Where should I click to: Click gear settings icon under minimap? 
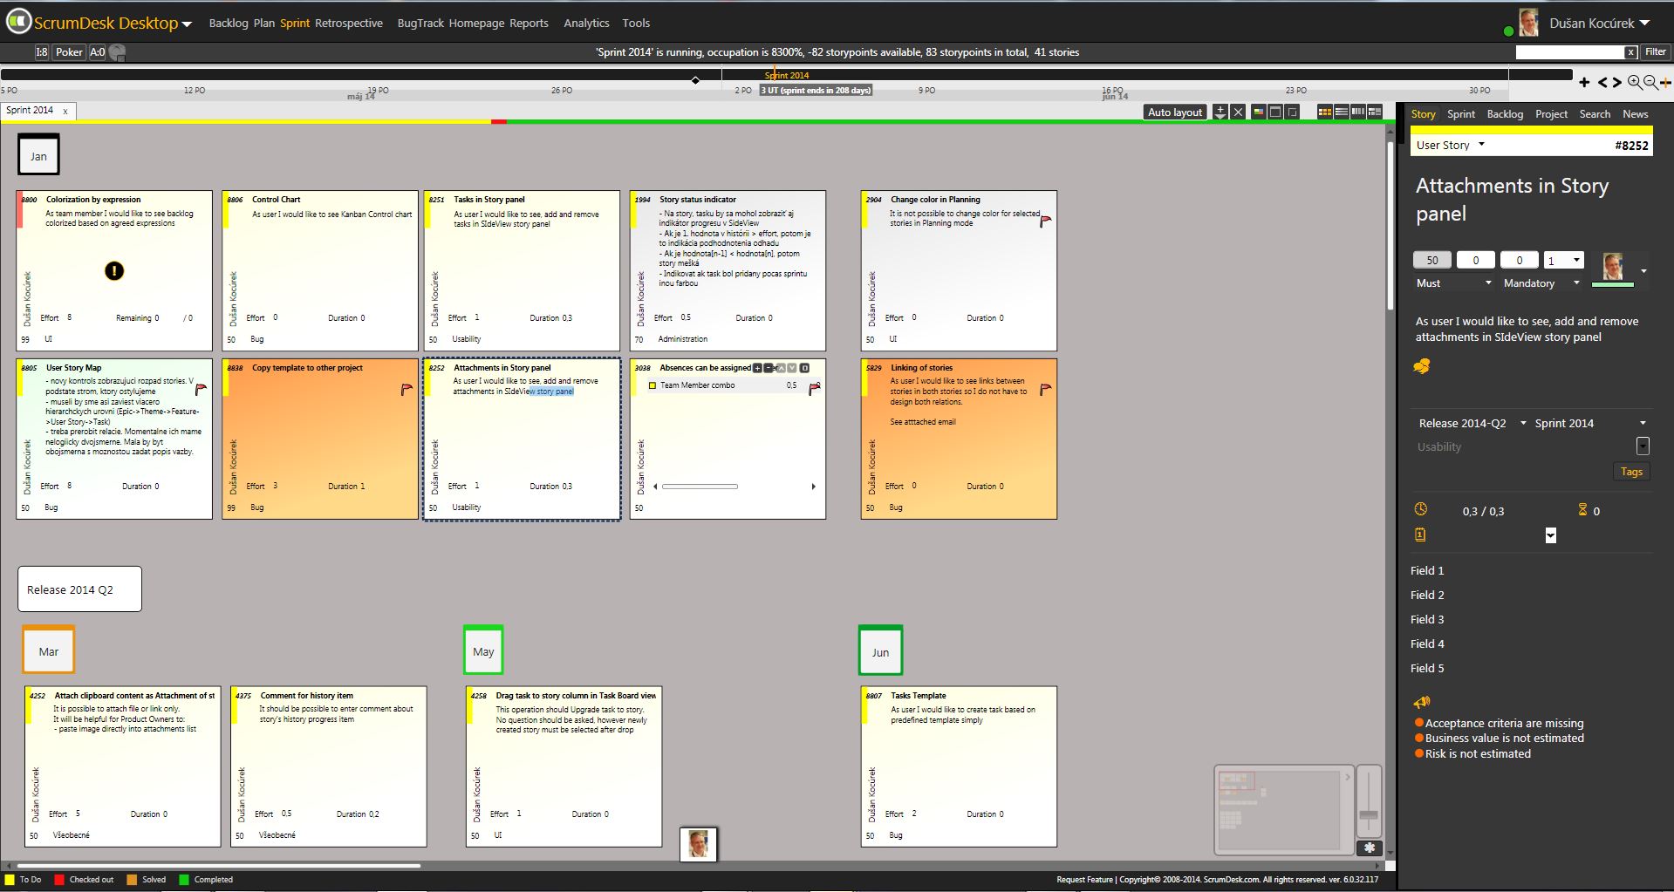1370,848
